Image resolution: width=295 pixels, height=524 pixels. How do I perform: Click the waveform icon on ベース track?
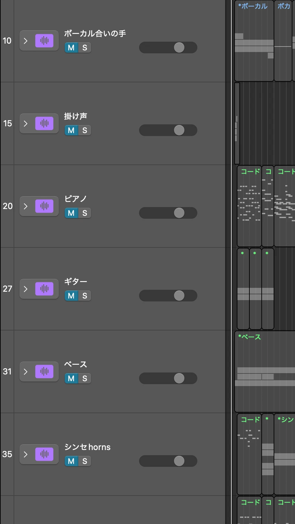pyautogui.click(x=44, y=372)
